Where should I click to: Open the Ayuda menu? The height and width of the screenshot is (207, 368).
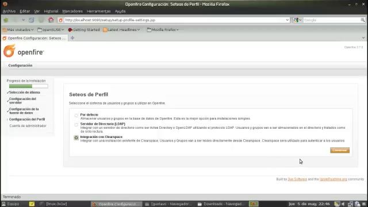coord(120,11)
